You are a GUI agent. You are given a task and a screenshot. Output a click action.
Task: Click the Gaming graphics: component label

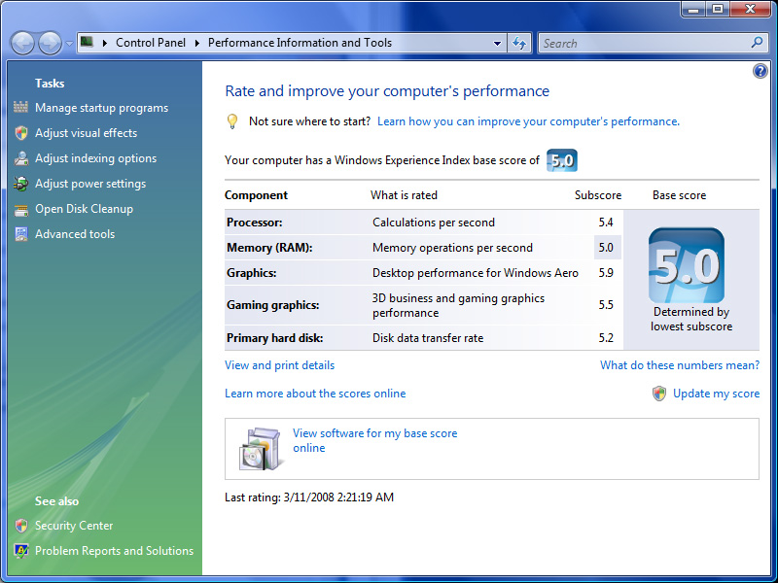273,305
